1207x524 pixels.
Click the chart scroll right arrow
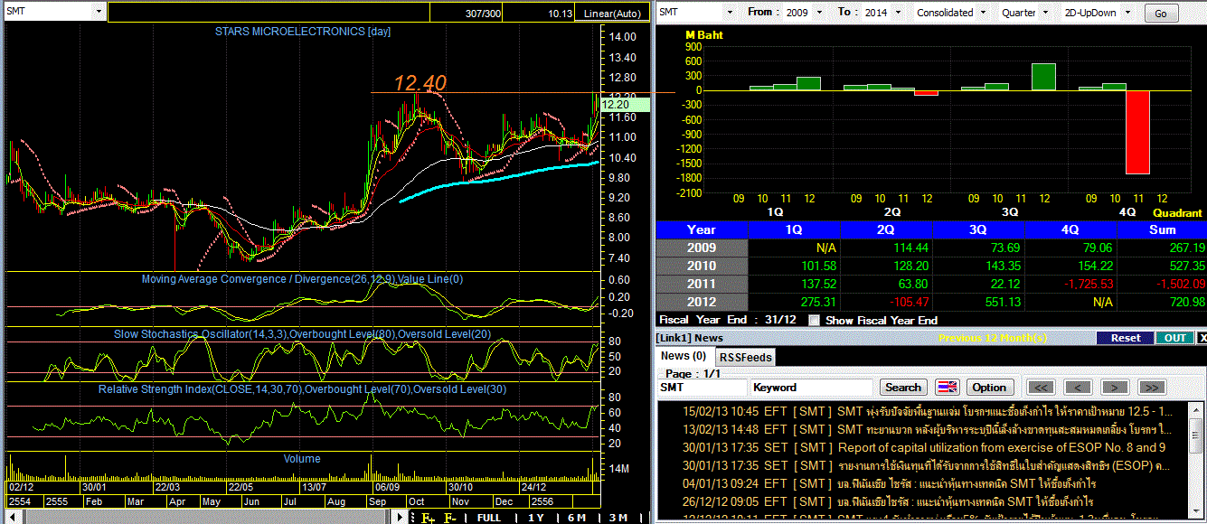pos(401,518)
